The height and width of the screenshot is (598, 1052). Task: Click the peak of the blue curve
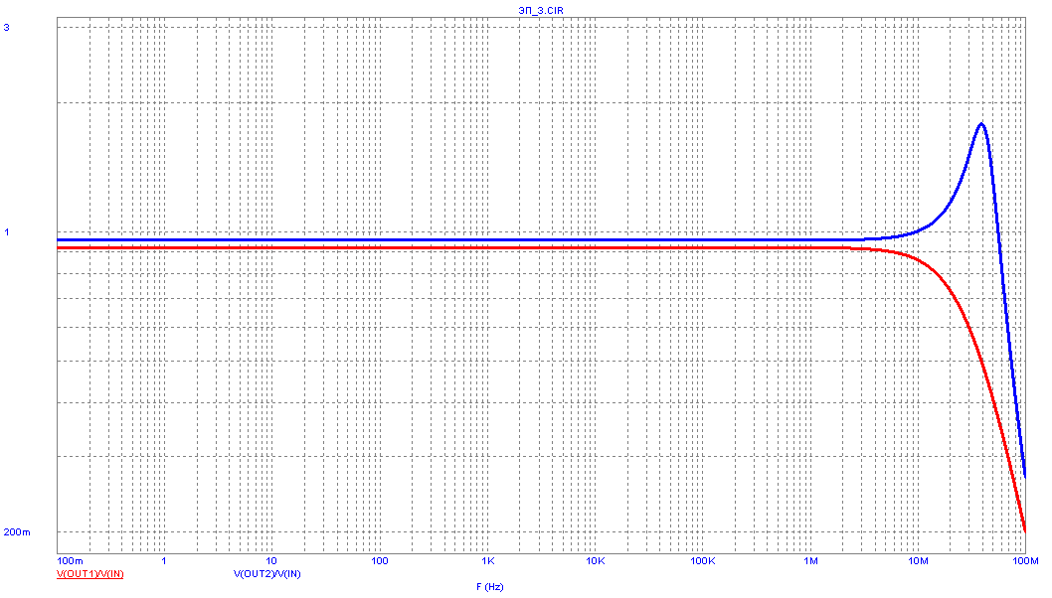[x=981, y=124]
